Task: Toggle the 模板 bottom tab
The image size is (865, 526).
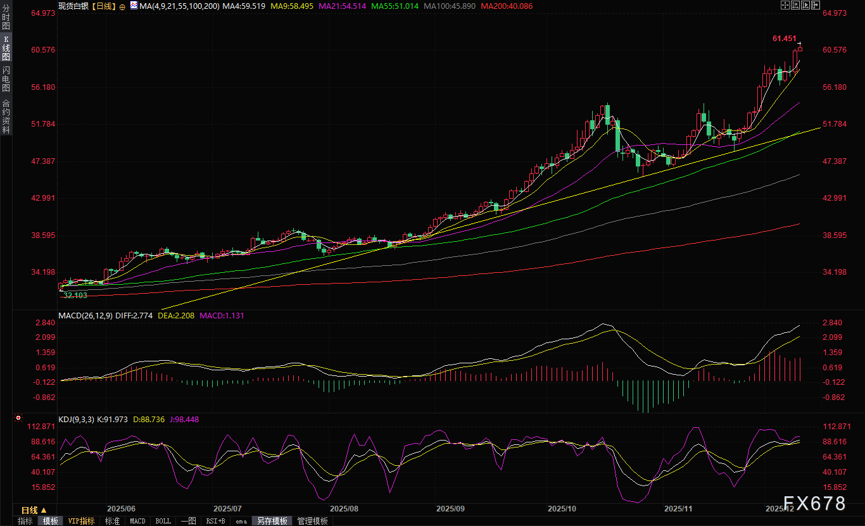Action: [51, 521]
